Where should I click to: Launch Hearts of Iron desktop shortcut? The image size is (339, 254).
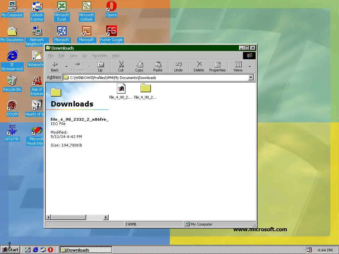point(35,108)
